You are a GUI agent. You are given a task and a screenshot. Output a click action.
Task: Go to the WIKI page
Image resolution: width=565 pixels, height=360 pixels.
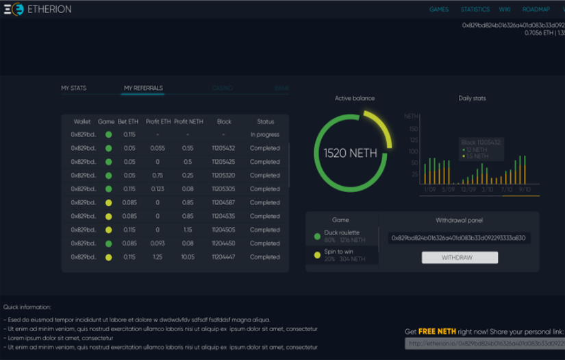[x=505, y=10]
